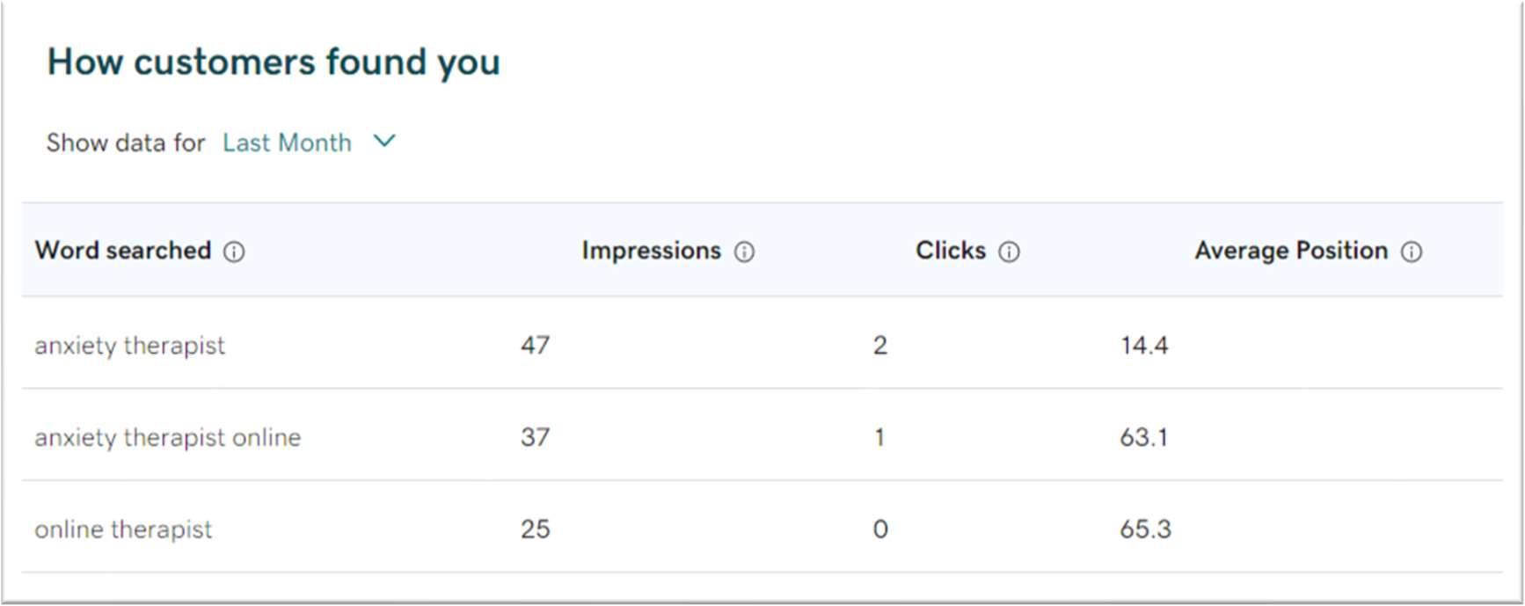Open the Last Month date range dropdown

tap(287, 142)
